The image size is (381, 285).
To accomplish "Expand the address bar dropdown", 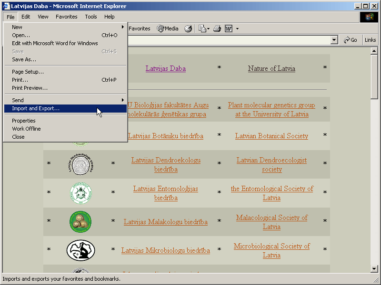I will pos(334,40).
